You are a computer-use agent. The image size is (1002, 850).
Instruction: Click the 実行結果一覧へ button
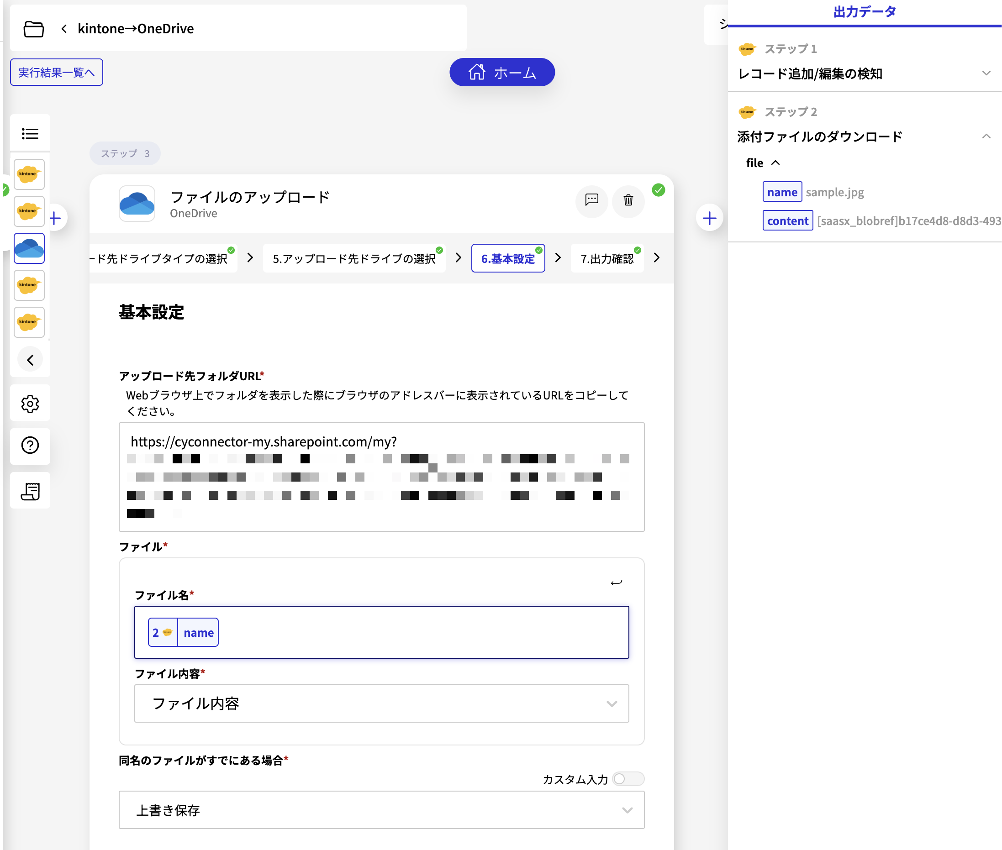[x=56, y=72]
